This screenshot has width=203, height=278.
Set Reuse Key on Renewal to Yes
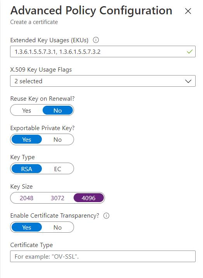[x=27, y=110]
